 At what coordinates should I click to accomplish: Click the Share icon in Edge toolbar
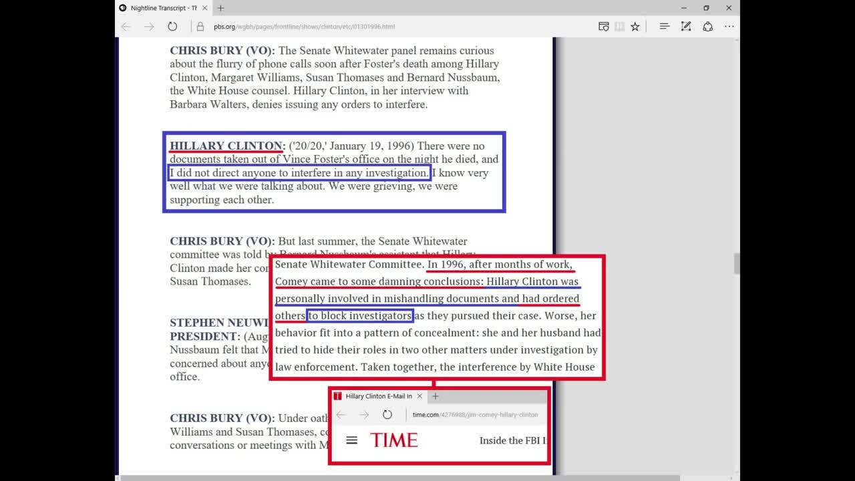click(707, 27)
